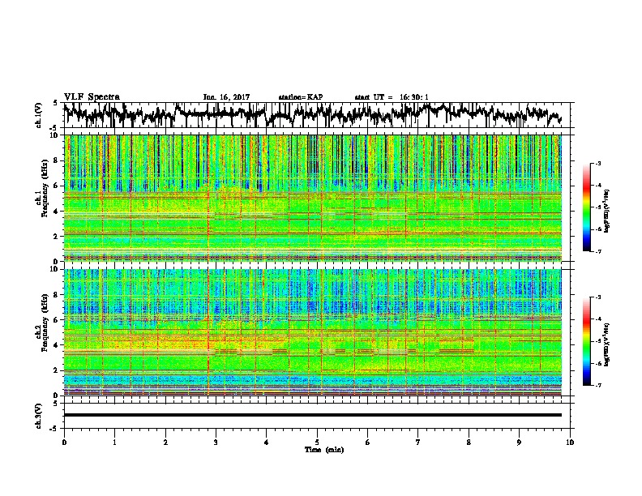The image size is (642, 496).
Task: Click the "6" kHz tick on ch.1 frequency axis
Action: point(57,186)
